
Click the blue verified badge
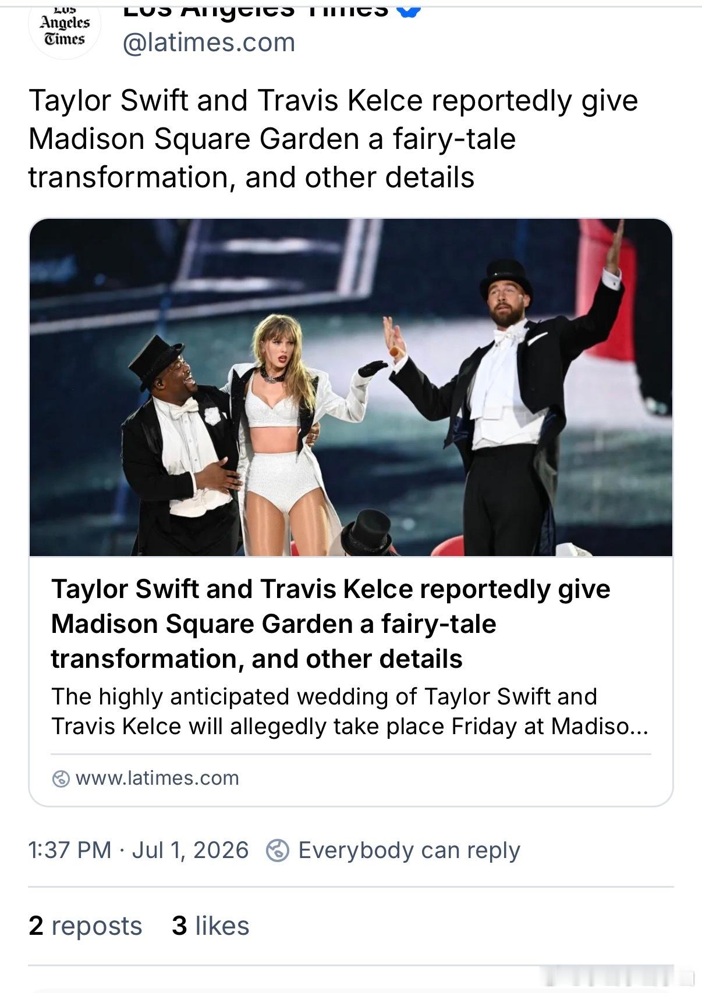(409, 9)
